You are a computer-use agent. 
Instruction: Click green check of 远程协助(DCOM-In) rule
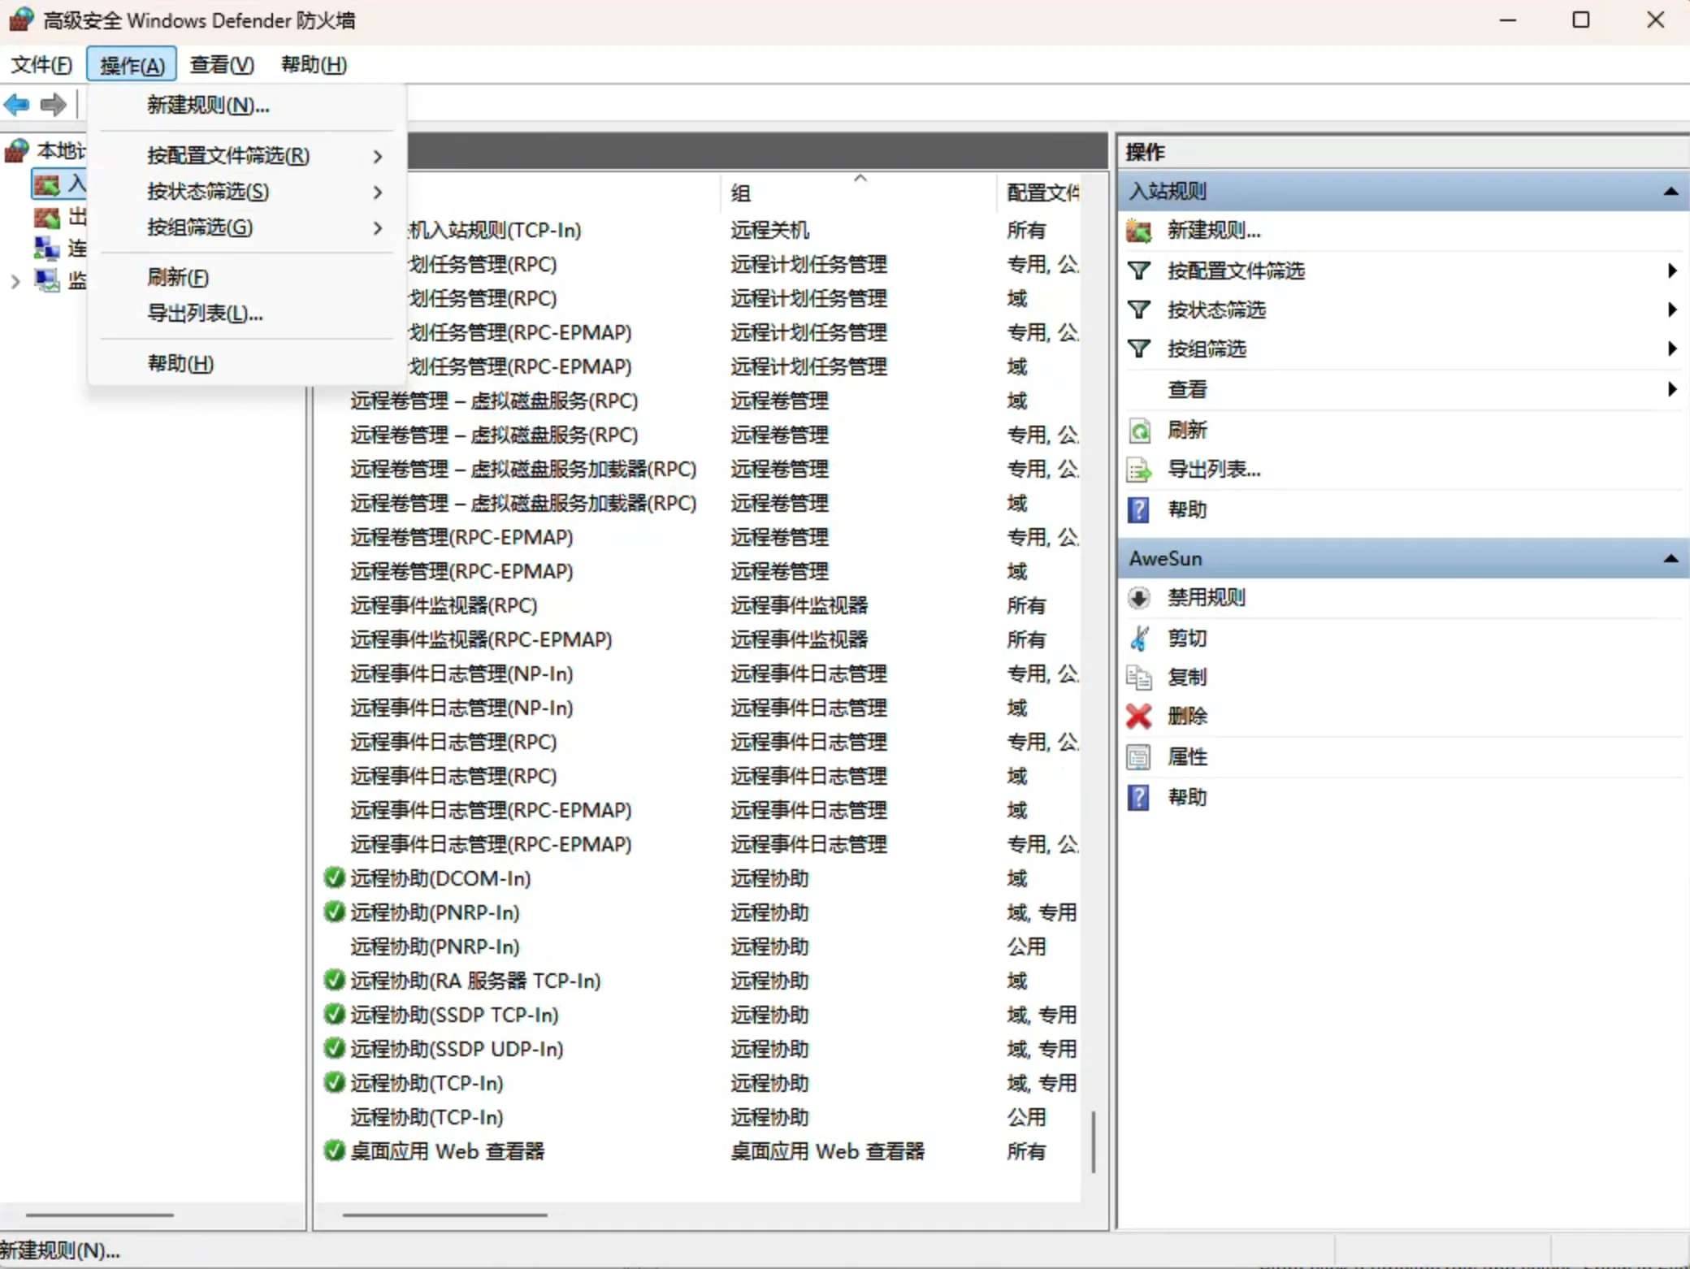334,878
